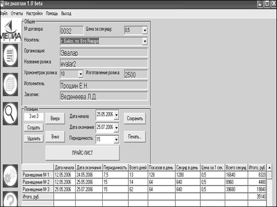Expand the Цена за секунду dropdown

point(145,30)
